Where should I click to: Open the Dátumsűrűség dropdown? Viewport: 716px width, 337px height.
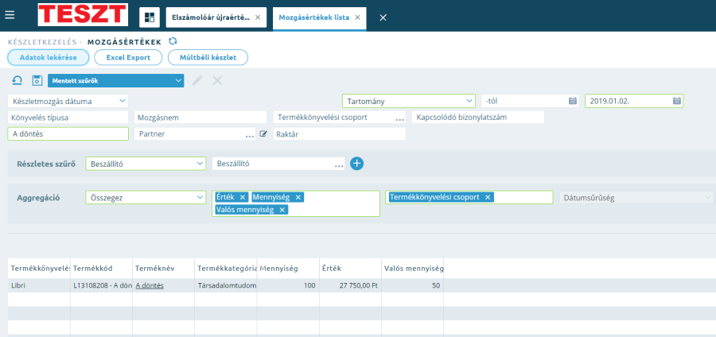(636, 197)
